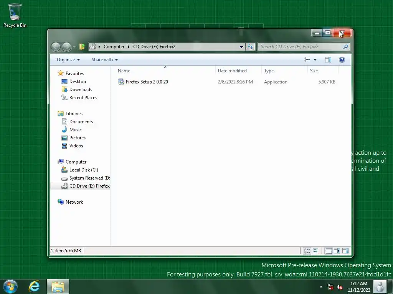The image size is (393, 294).
Task: Open the clock showing 1:12 AM
Action: pyautogui.click(x=359, y=287)
